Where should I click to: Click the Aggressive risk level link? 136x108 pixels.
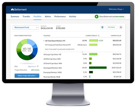(32, 66)
